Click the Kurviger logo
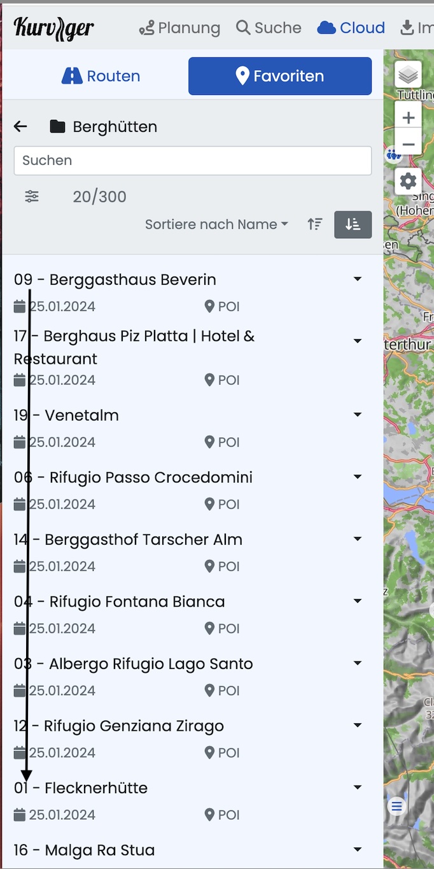This screenshot has width=434, height=869. (54, 28)
